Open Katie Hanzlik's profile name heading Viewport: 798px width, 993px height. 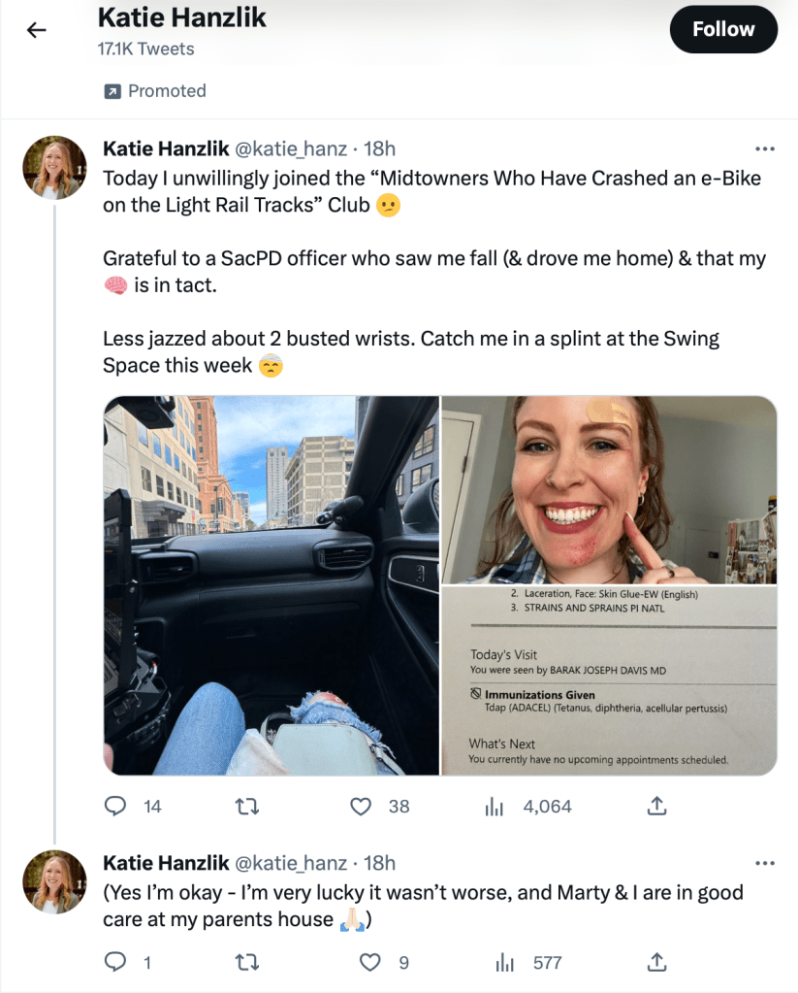(x=180, y=17)
